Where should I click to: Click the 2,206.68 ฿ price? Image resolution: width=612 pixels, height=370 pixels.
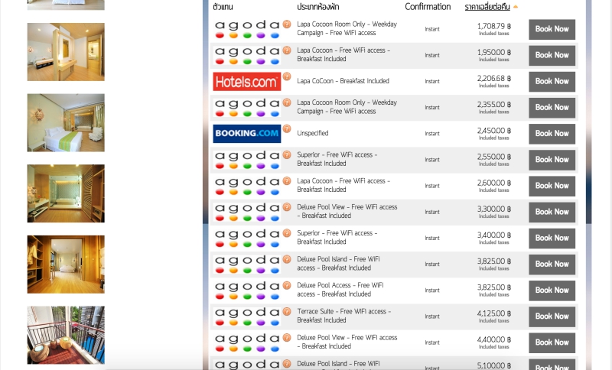(x=493, y=79)
